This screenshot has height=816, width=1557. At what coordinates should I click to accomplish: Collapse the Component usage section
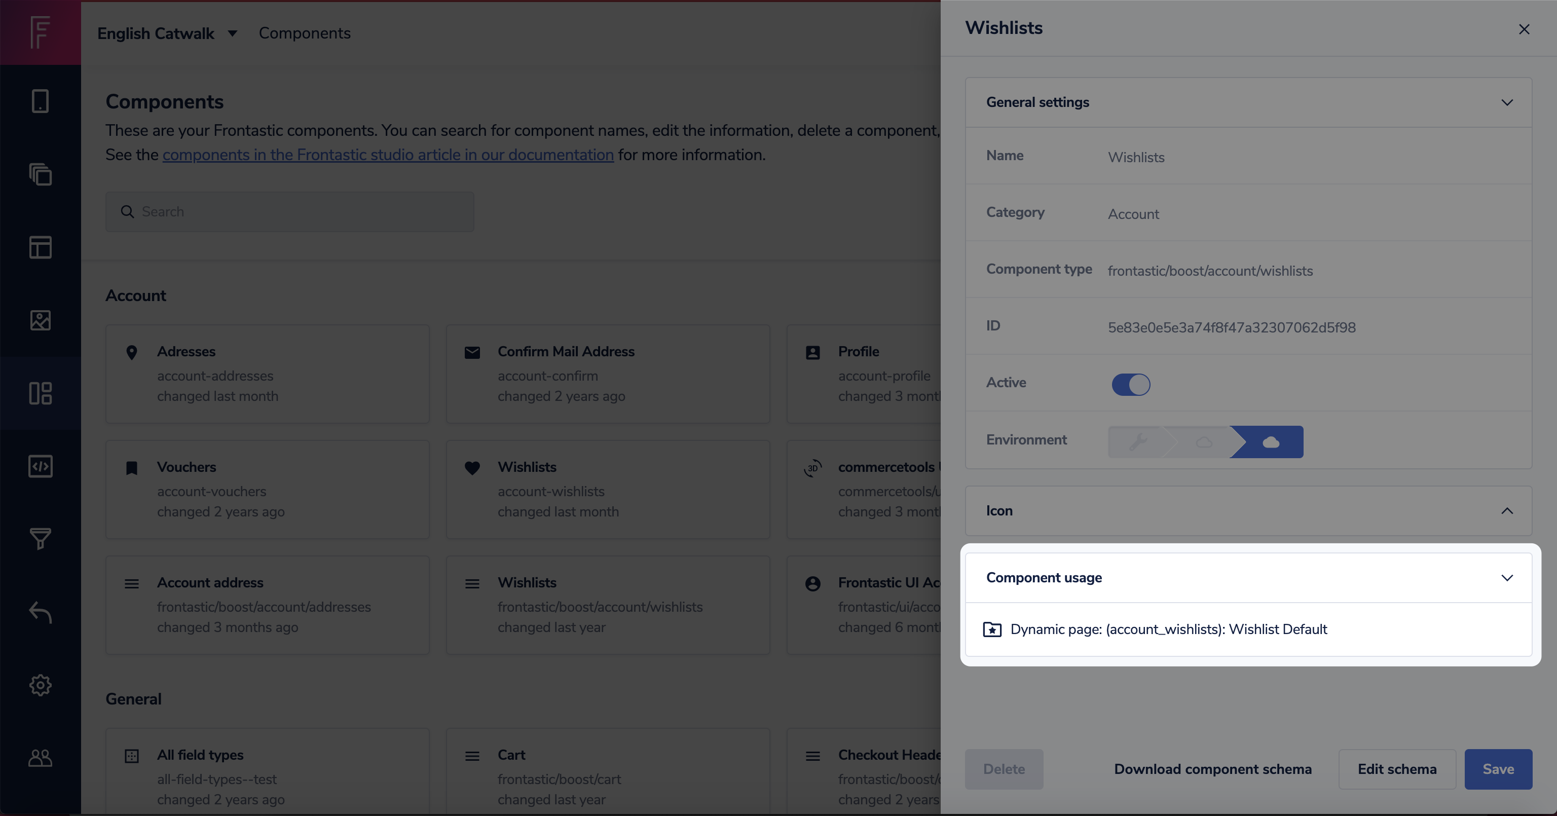[x=1507, y=578]
